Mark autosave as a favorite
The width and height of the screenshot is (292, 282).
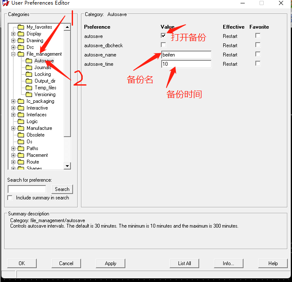[258, 36]
